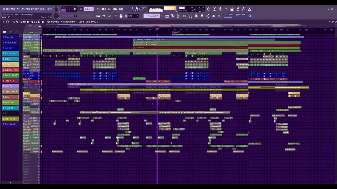Open the EDIT menu
The width and height of the screenshot is (337, 189).
coord(8,9)
